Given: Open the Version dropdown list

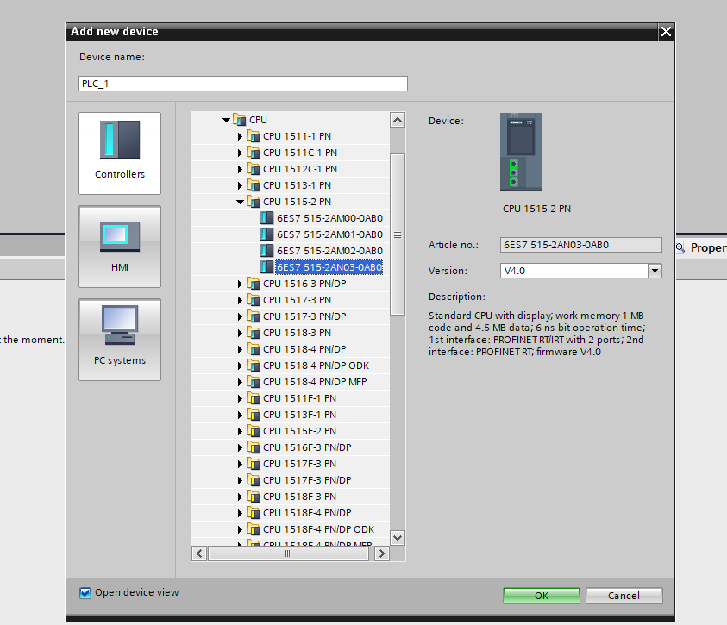Looking at the screenshot, I should coord(655,271).
